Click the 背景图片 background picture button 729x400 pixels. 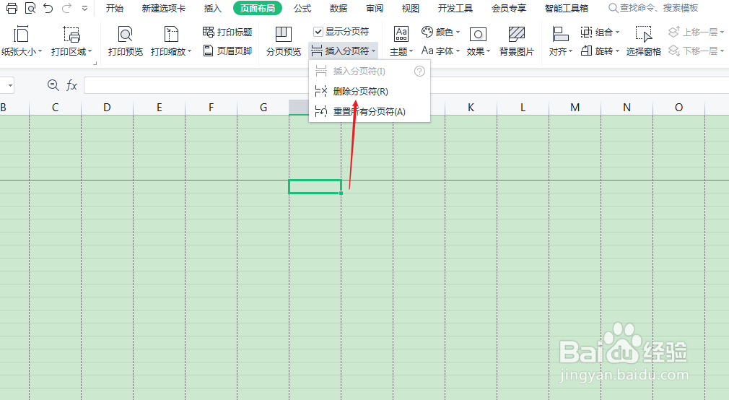517,41
